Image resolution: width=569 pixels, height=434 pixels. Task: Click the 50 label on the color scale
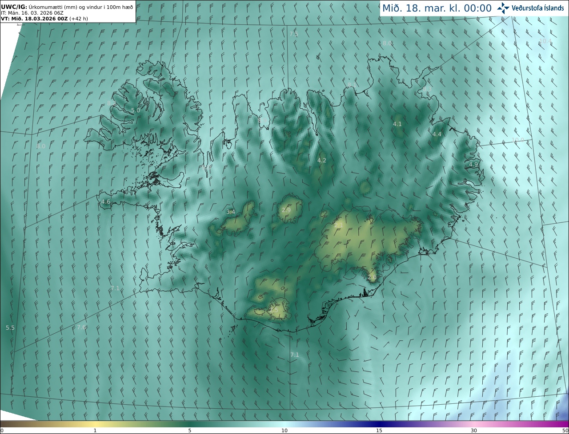565,430
